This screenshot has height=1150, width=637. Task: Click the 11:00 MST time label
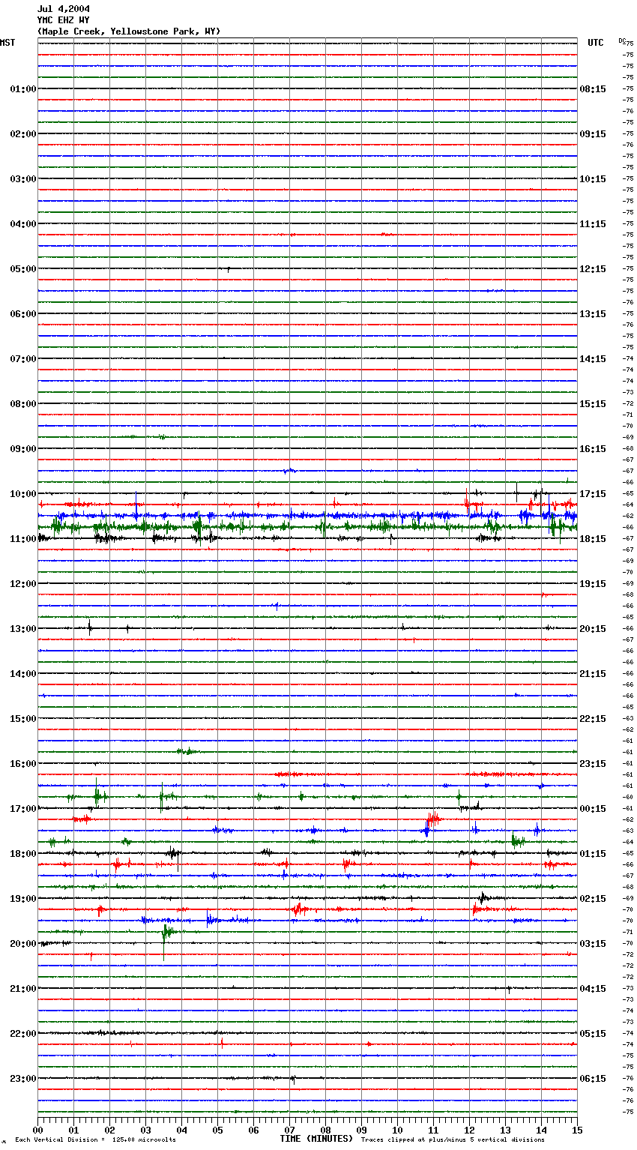(x=23, y=539)
